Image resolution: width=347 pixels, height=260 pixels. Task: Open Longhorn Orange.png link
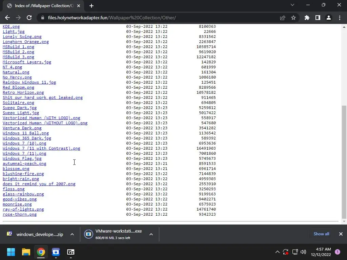26,42
